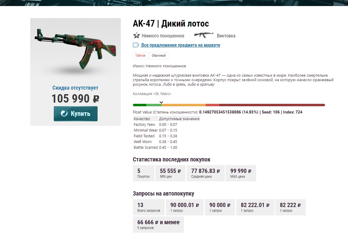Click the 55 555 ₽ MIN price card
Image resolution: width=348 pixels, height=239 pixels.
point(170,173)
